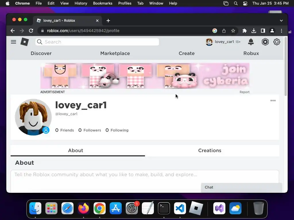This screenshot has width=294, height=220.
Task: Open the Roblox settings gear
Action: pos(277,42)
